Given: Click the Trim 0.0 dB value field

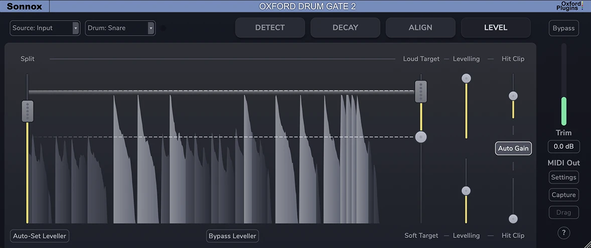Looking at the screenshot, I should coord(563,147).
